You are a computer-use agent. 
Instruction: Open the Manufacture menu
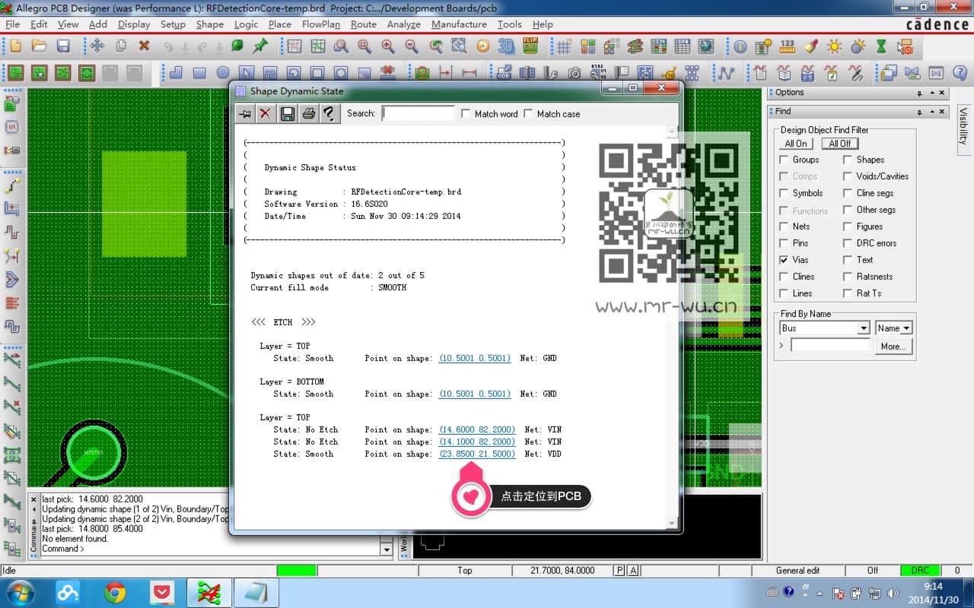(459, 24)
